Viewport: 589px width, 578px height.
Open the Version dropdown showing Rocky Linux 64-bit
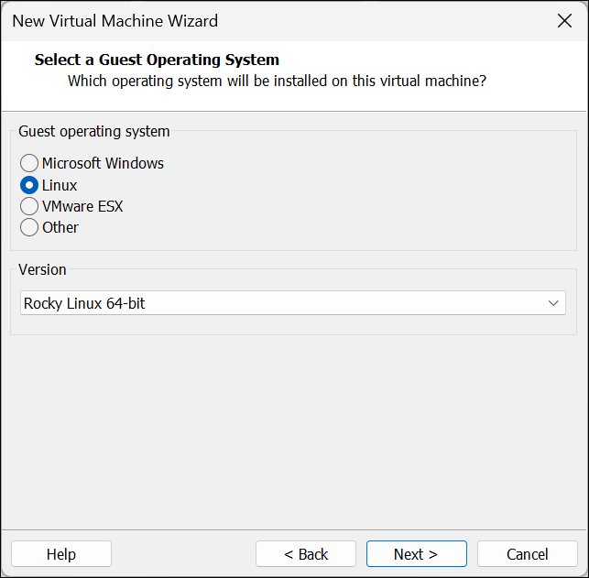(292, 302)
